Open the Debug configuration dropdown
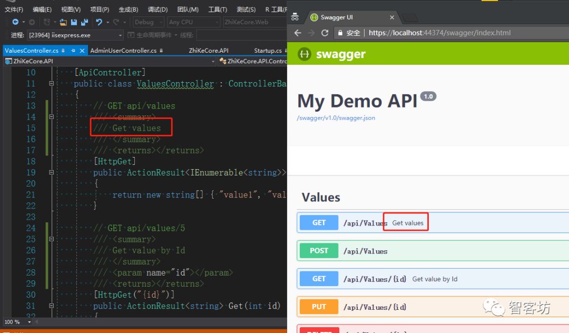The height and width of the screenshot is (333, 569). click(x=149, y=22)
